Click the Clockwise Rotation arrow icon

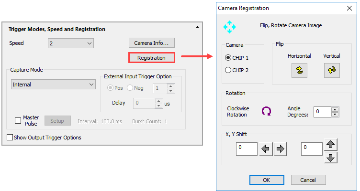[266, 111]
